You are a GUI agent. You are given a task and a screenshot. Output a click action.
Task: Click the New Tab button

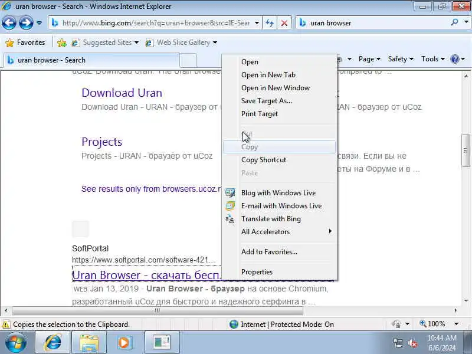click(188, 60)
